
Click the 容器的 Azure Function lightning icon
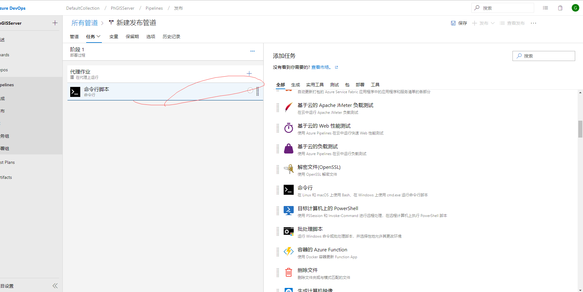click(x=288, y=252)
